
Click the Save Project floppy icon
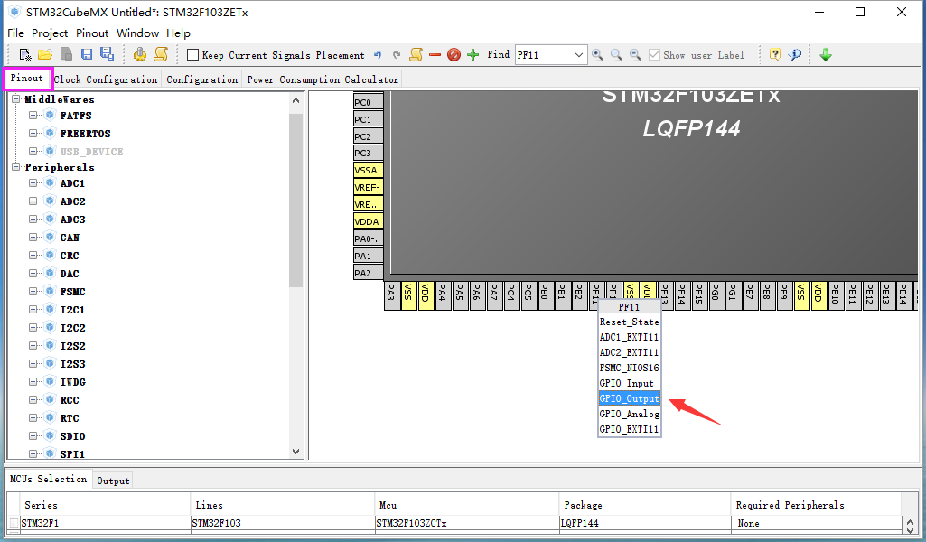pos(87,55)
